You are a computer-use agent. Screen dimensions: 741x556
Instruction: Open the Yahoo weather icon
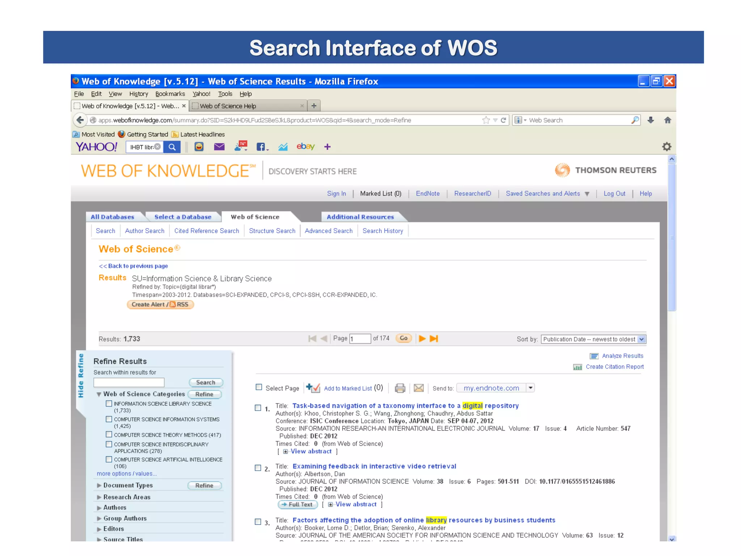241,146
